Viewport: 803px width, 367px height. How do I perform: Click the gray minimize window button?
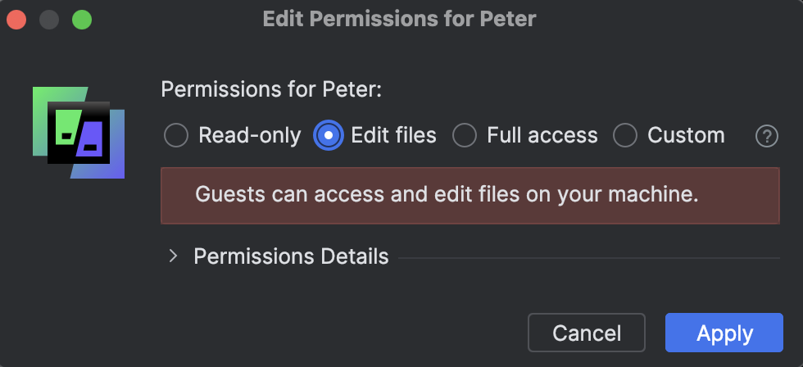point(49,20)
